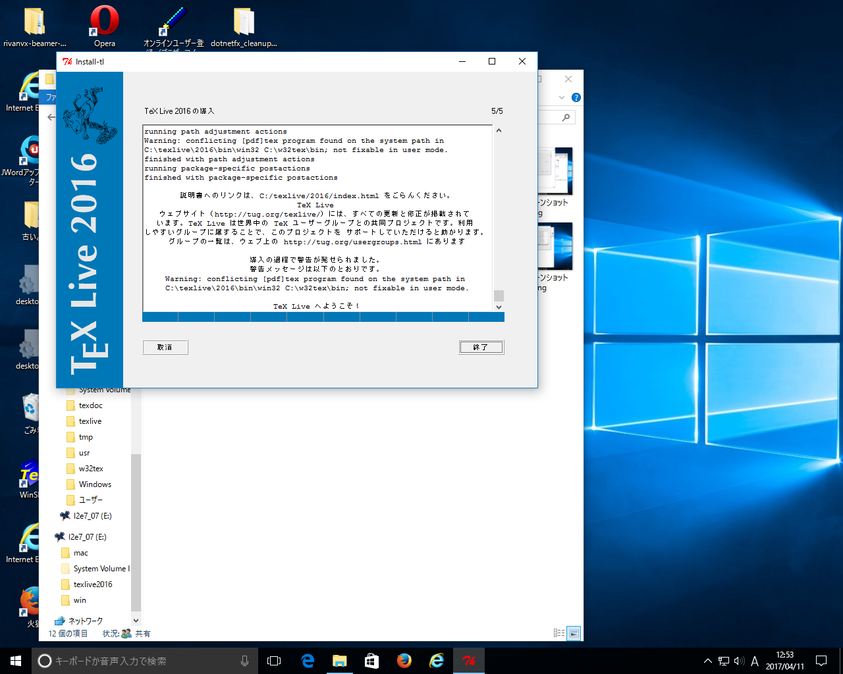Click the installer log scrollbar thumb
This screenshot has height=674, width=843.
(x=499, y=296)
